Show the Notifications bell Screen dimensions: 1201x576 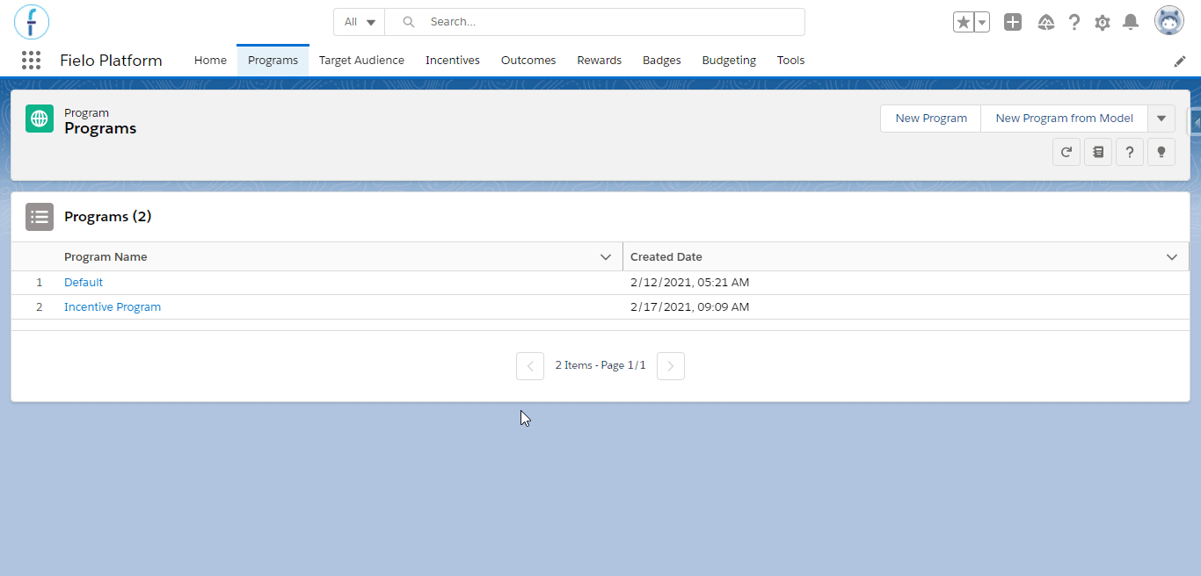[x=1132, y=22]
